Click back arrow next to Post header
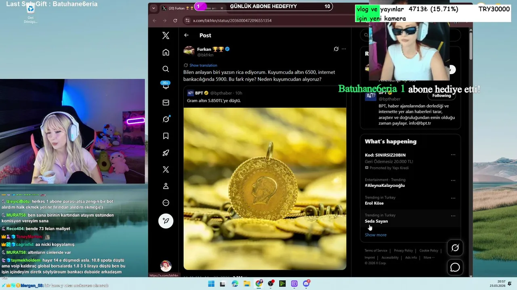The image size is (517, 290). click(x=186, y=35)
